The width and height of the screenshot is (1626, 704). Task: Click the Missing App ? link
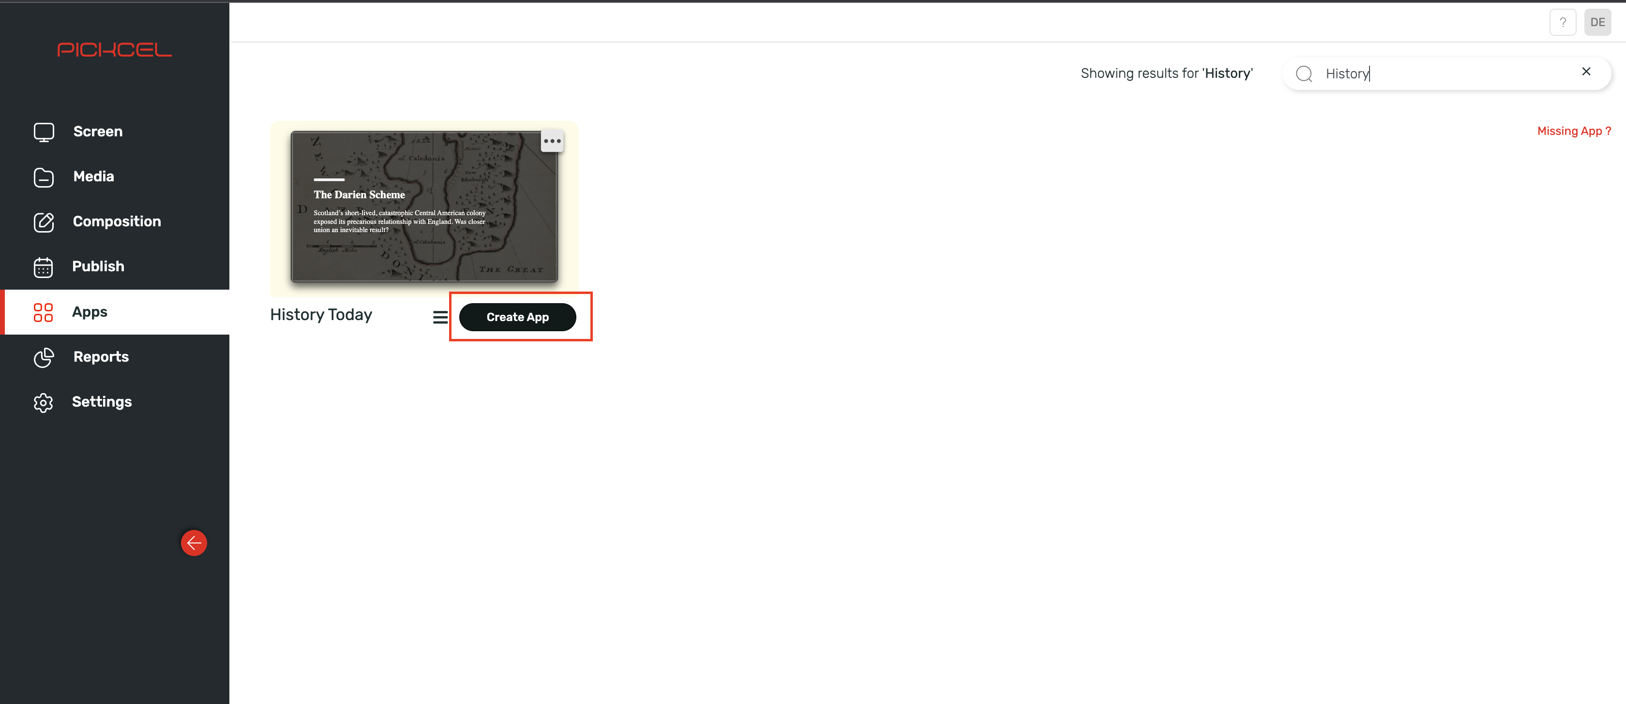[1574, 131]
